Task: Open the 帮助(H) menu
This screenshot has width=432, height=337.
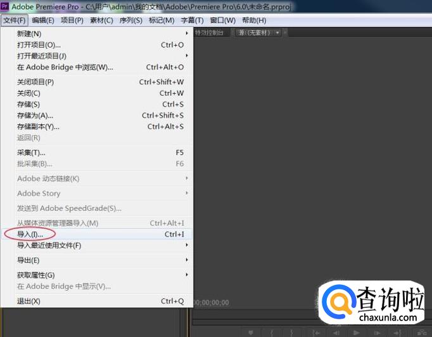Action: pos(254,20)
